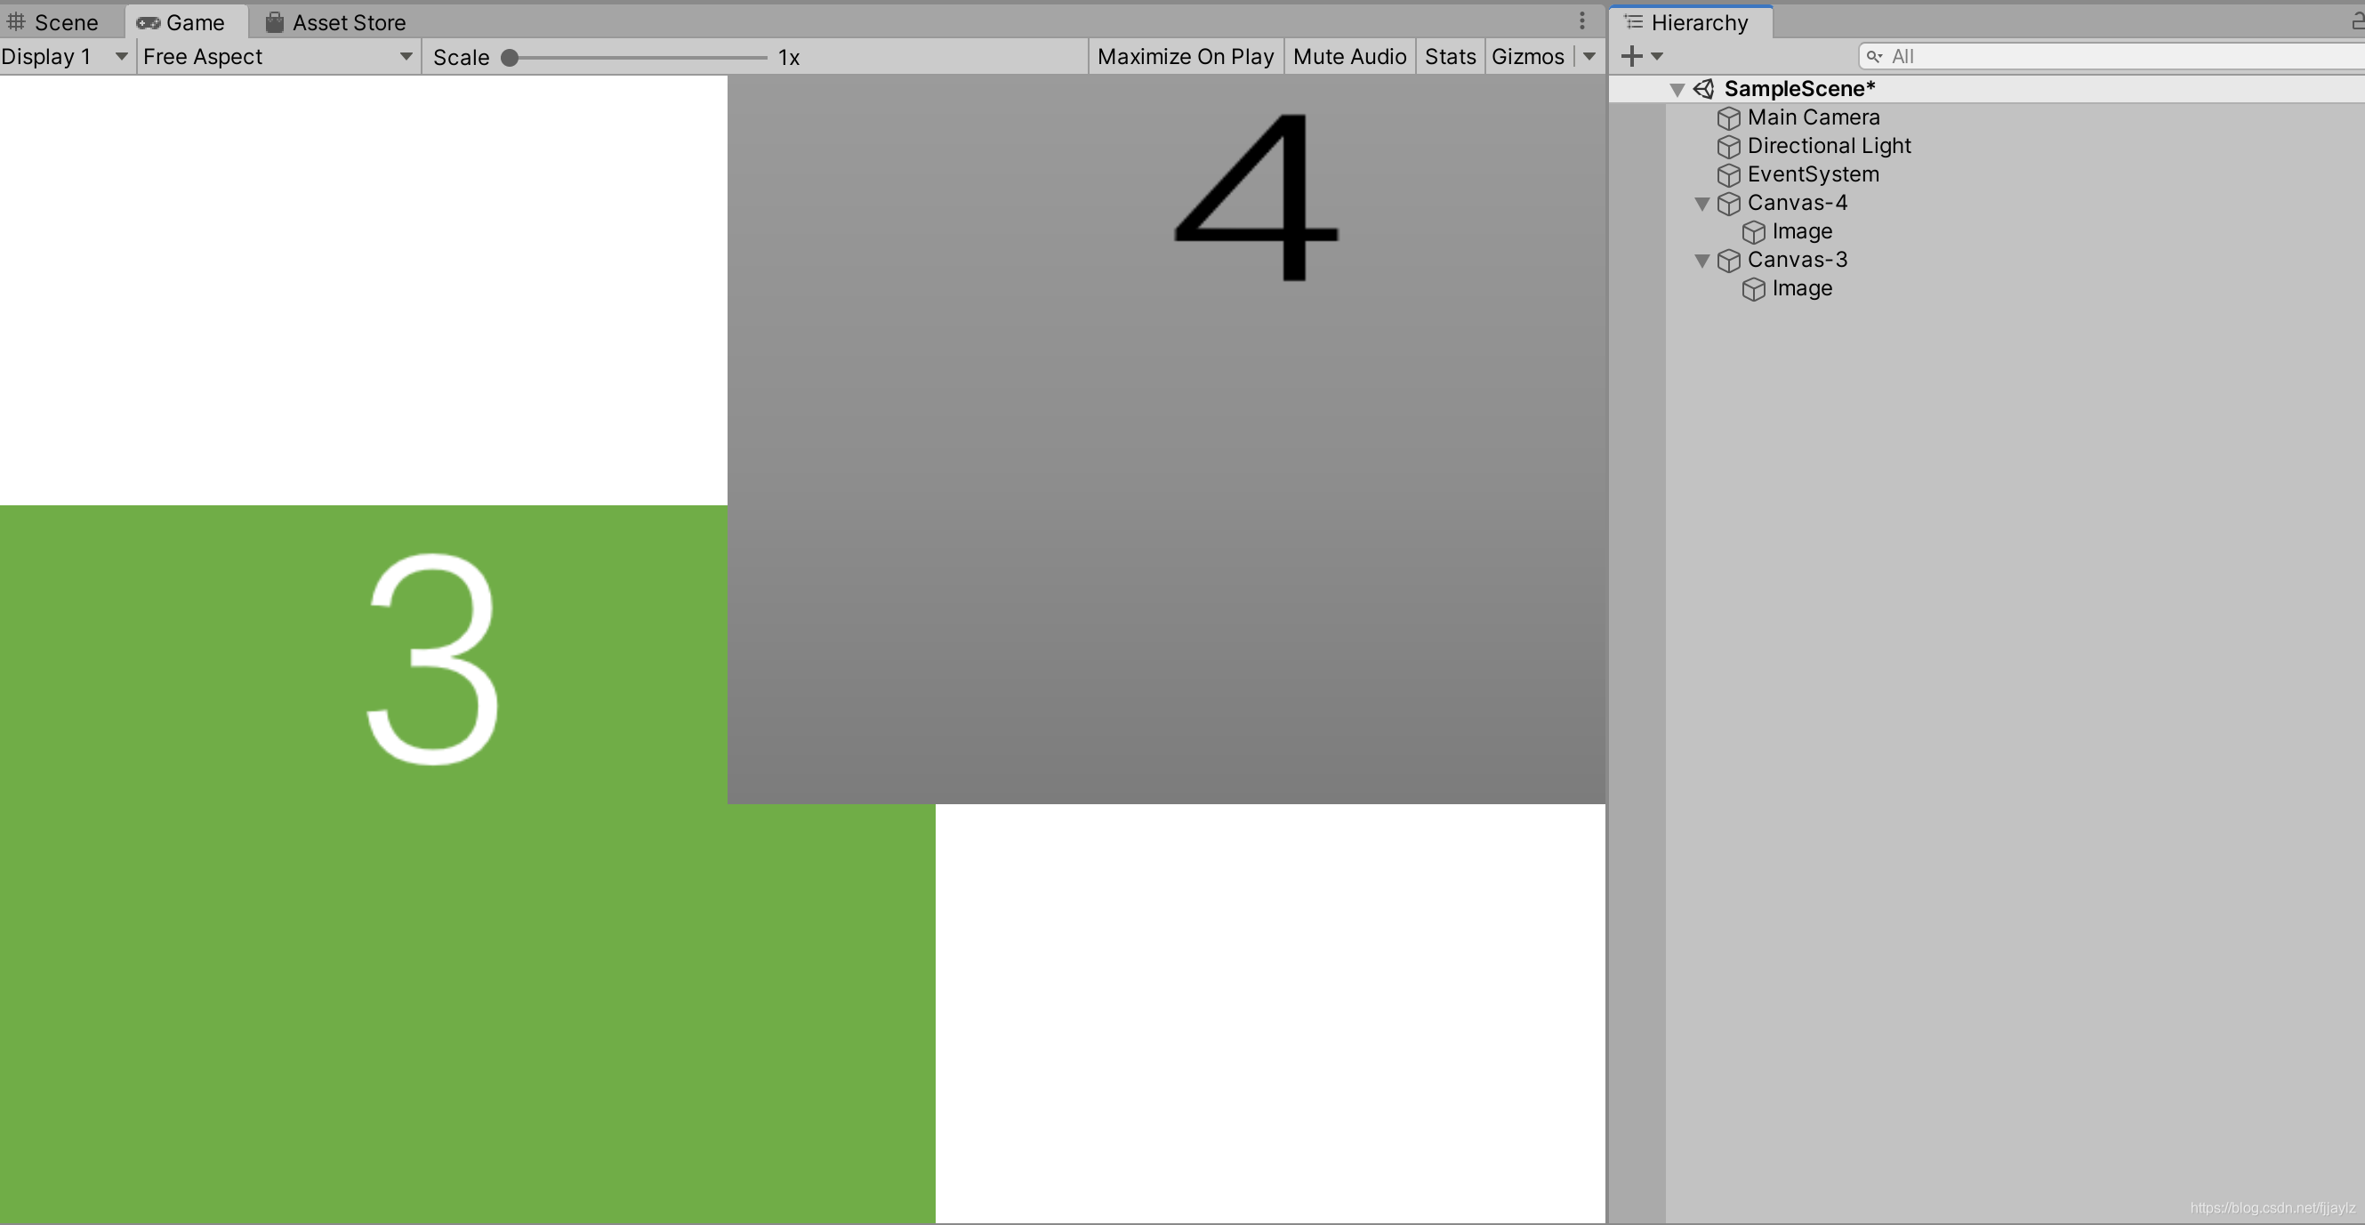Click the Canvas-4 object cube icon
2365x1225 pixels.
coord(1728,204)
